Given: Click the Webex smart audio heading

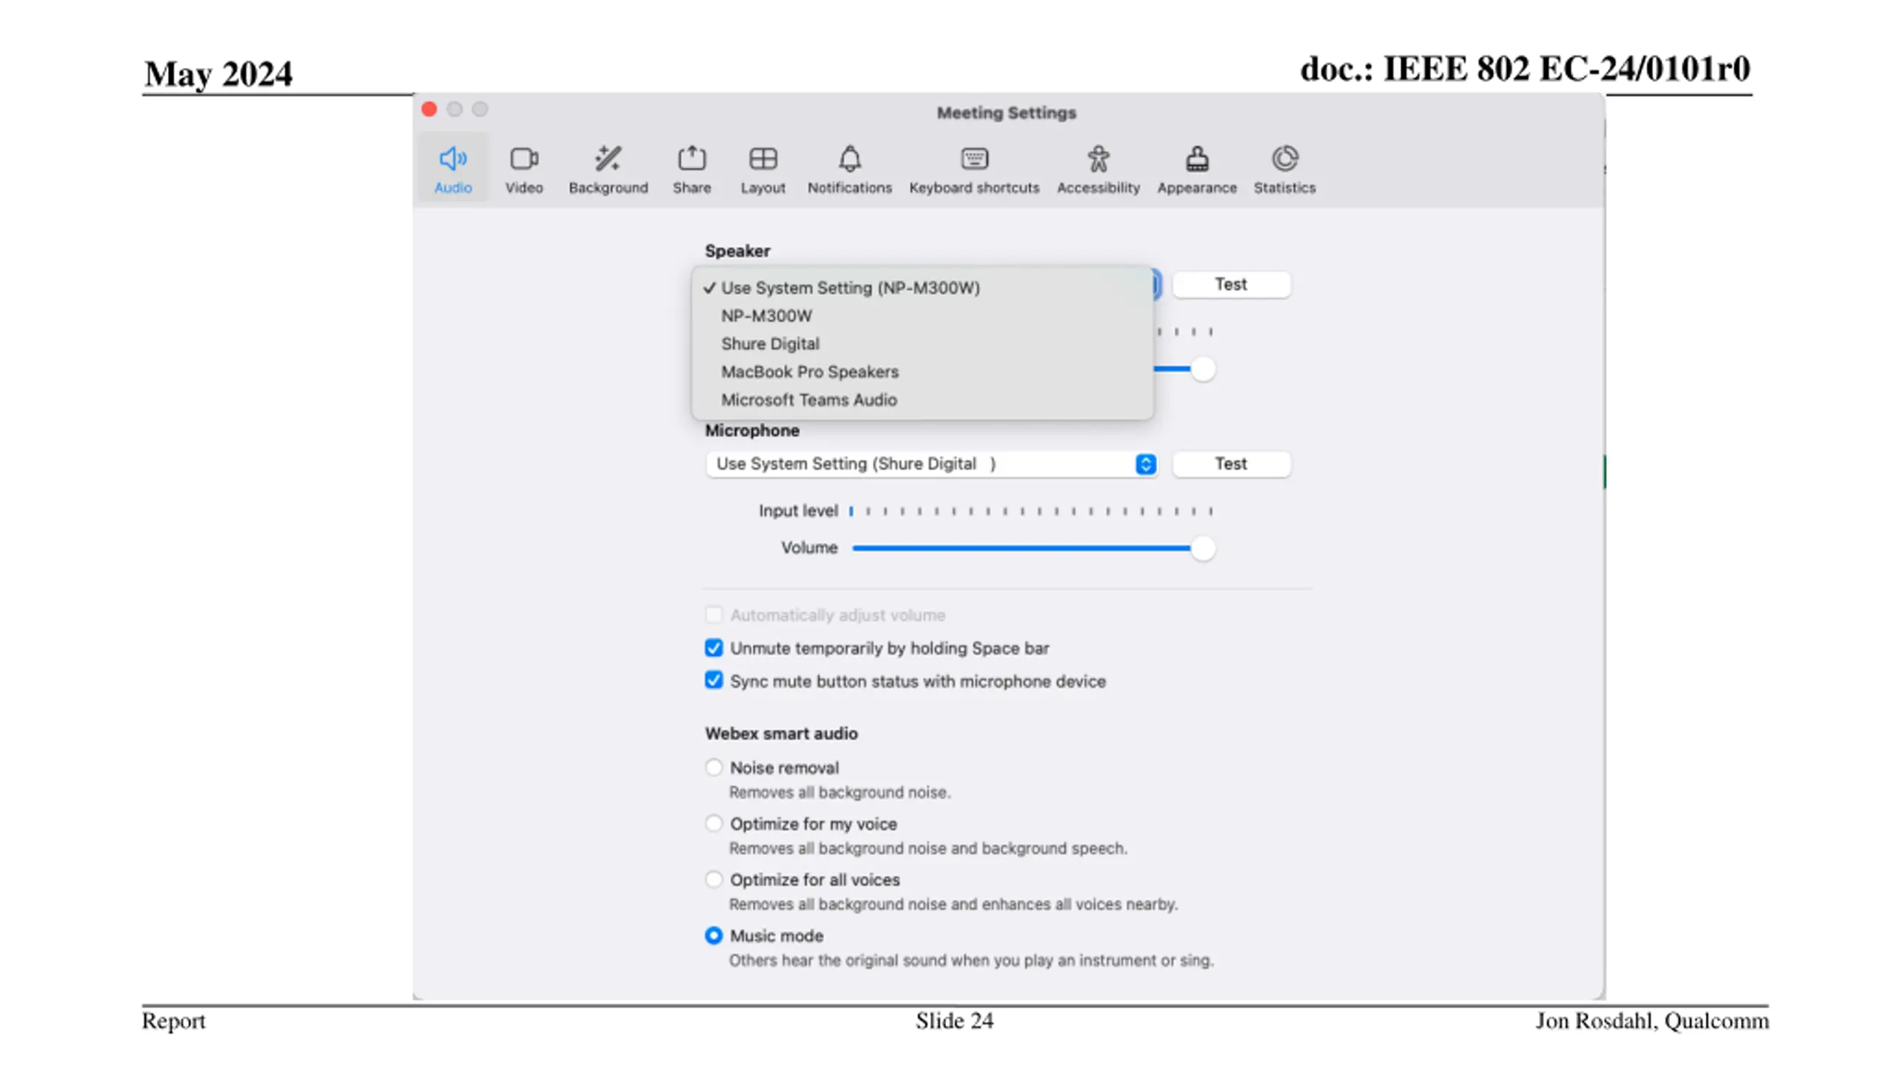Looking at the screenshot, I should (781, 733).
